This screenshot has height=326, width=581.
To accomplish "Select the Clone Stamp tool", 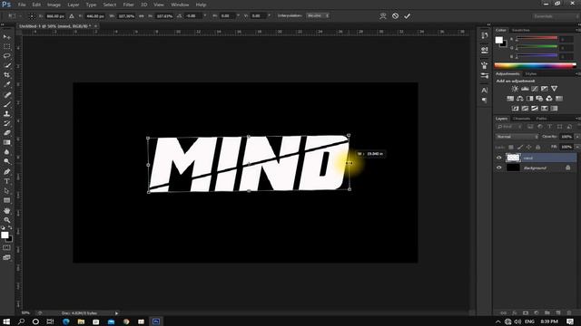I will [6, 114].
